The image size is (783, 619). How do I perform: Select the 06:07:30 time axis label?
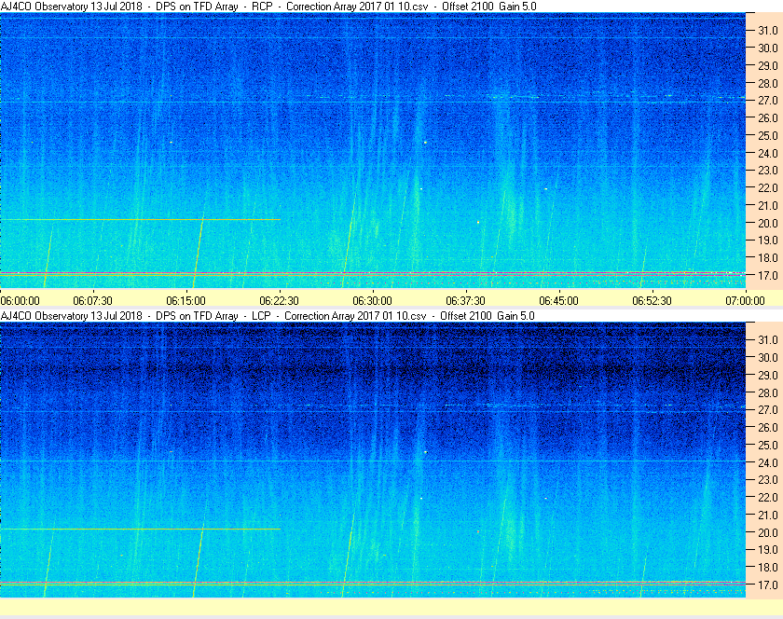coord(92,301)
